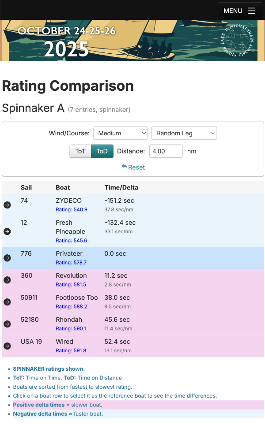Click the Distance input field

click(x=166, y=151)
